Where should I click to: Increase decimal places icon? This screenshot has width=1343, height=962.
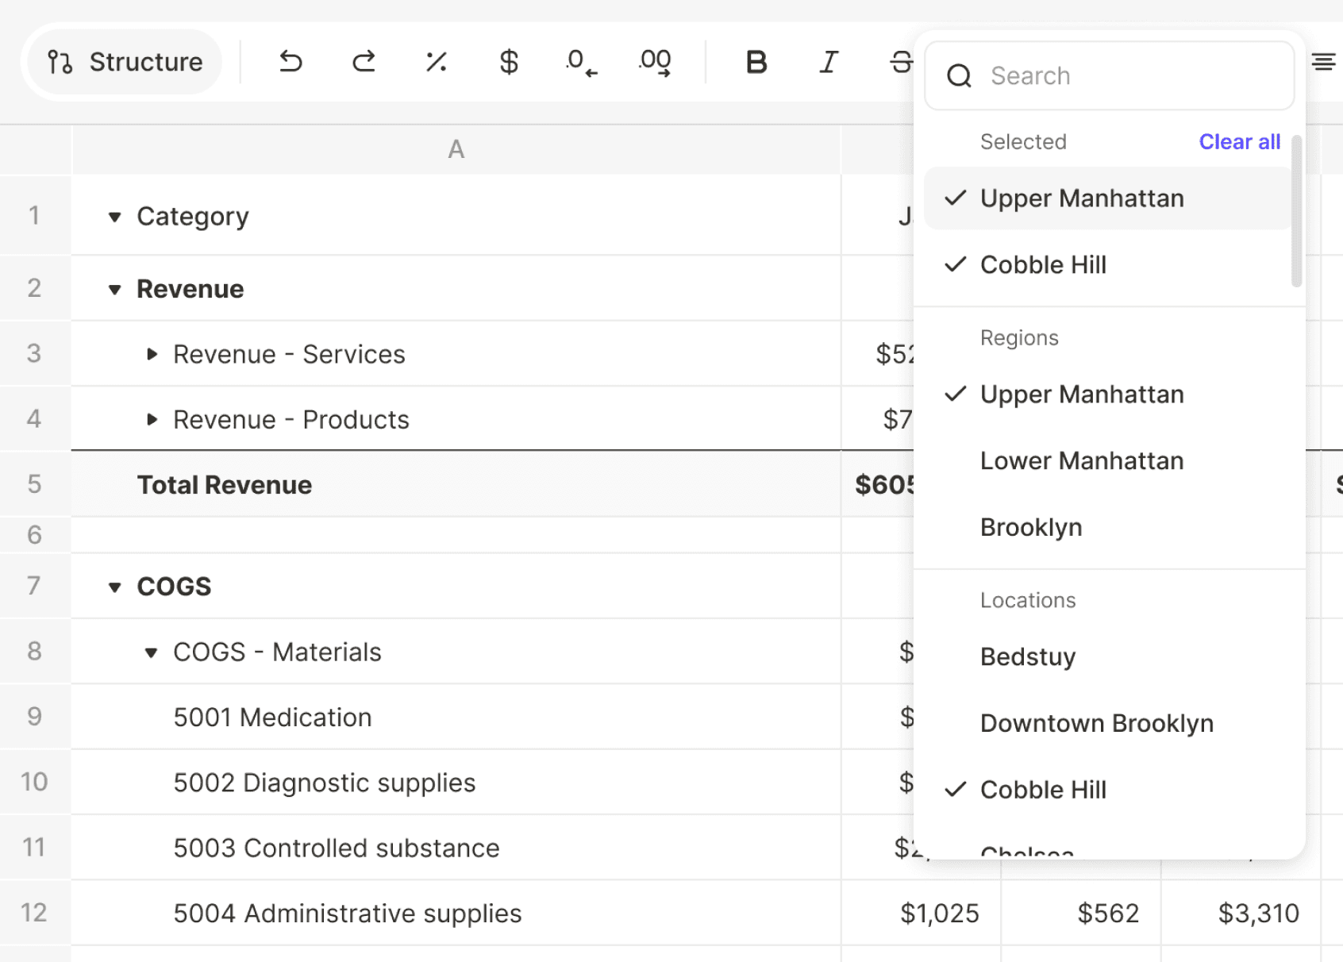[655, 63]
